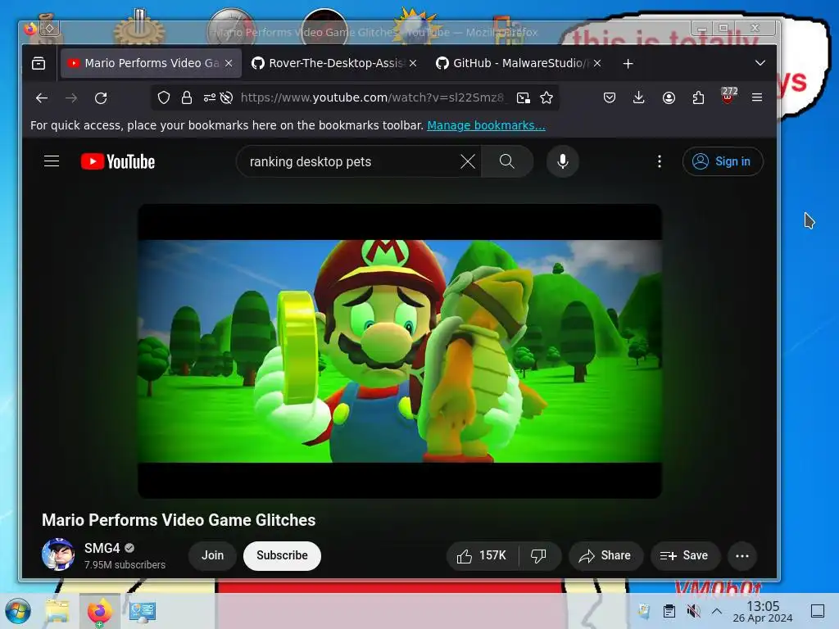839x629 pixels.
Task: Expand hidden system tray icons
Action: click(x=717, y=611)
